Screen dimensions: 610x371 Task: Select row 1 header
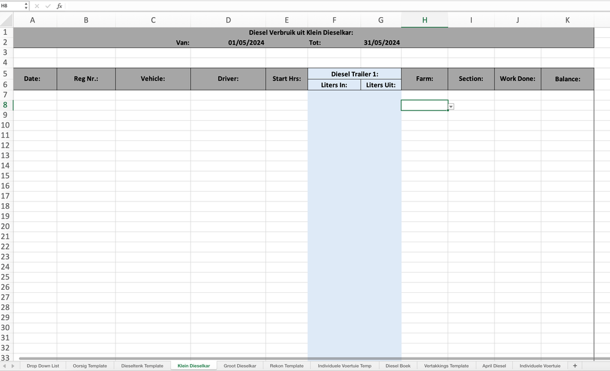6,32
